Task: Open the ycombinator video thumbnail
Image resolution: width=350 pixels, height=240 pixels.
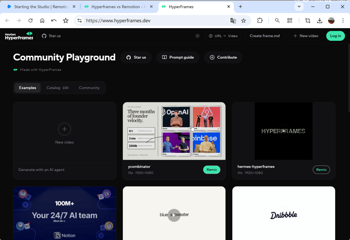Action: 174,131
